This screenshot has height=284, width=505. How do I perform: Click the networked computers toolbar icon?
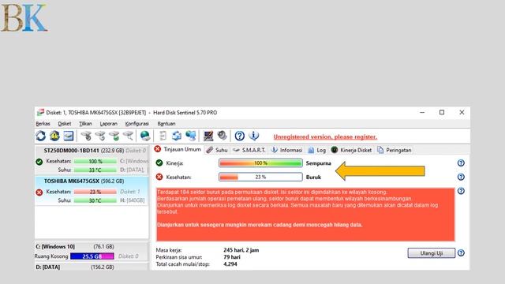coord(191,136)
